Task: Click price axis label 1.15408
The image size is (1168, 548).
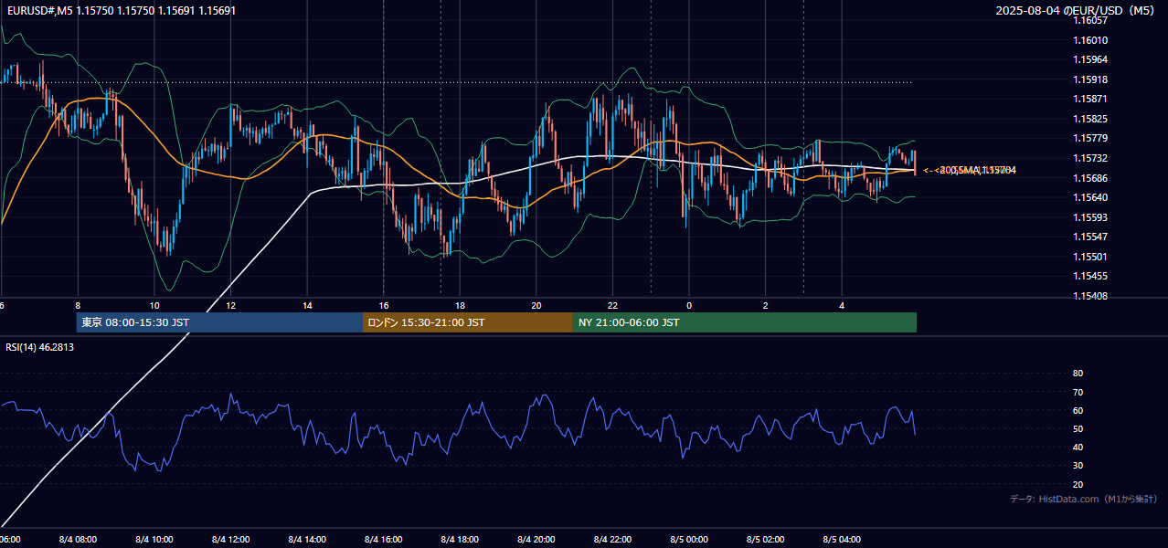Action: 1089,296
